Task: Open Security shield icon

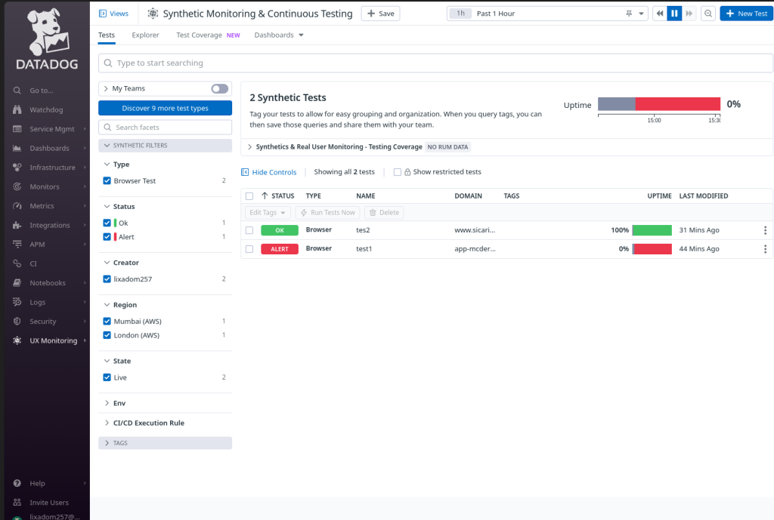Action: point(17,322)
